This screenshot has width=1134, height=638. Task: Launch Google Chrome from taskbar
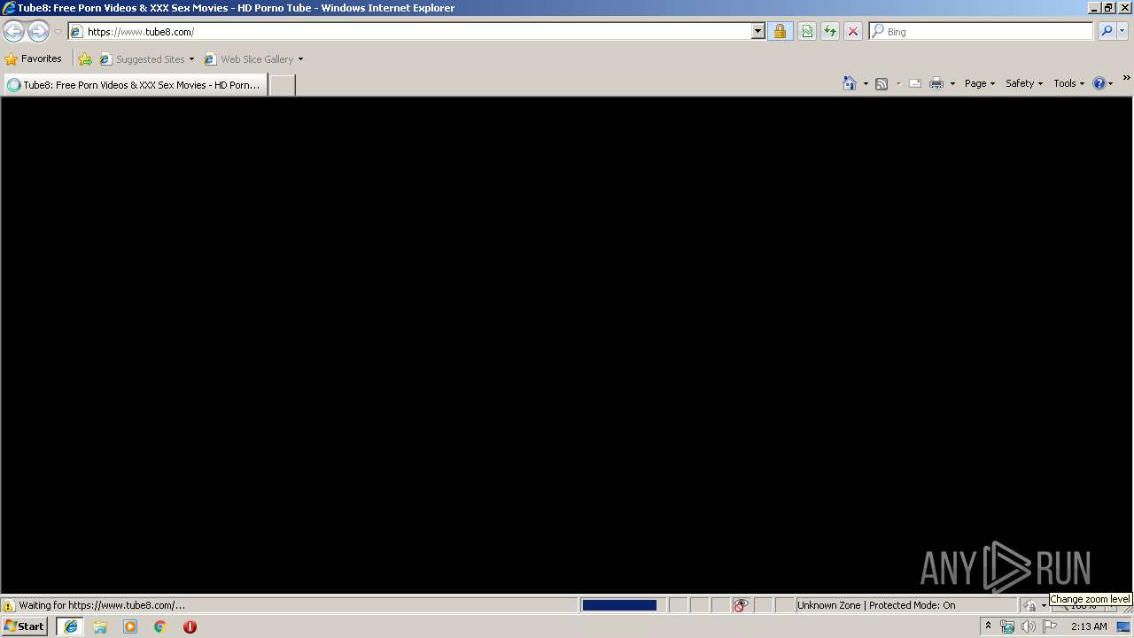pos(160,626)
